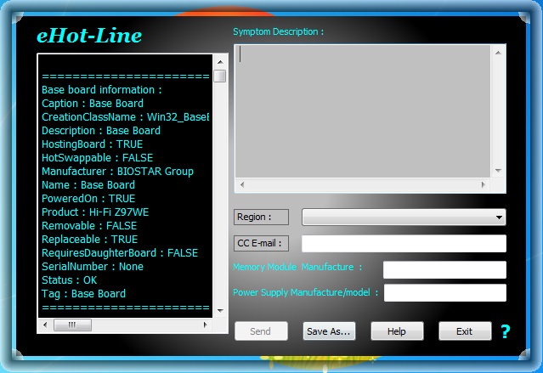The height and width of the screenshot is (373, 543).
Task: Click the CC E-mail input field
Action: click(x=404, y=244)
